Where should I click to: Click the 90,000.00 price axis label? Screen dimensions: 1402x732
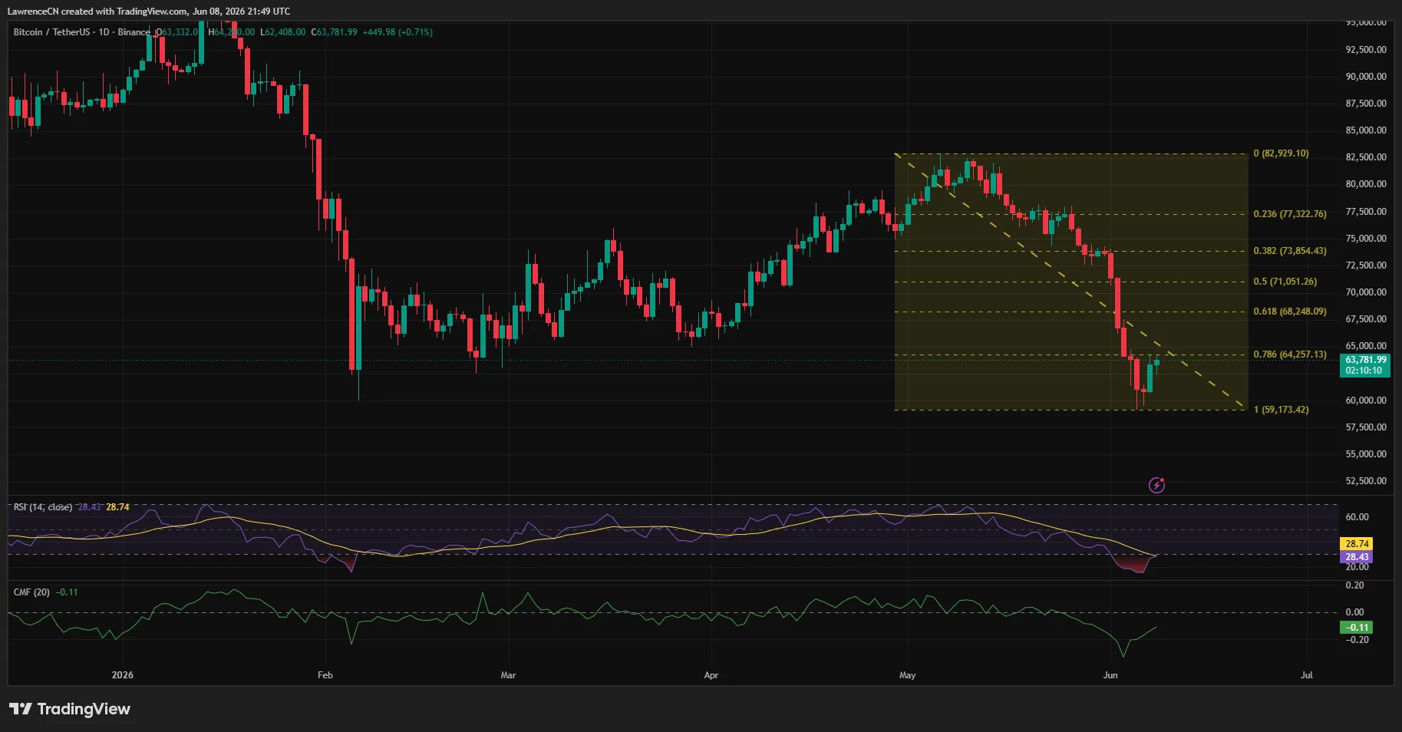(1366, 77)
